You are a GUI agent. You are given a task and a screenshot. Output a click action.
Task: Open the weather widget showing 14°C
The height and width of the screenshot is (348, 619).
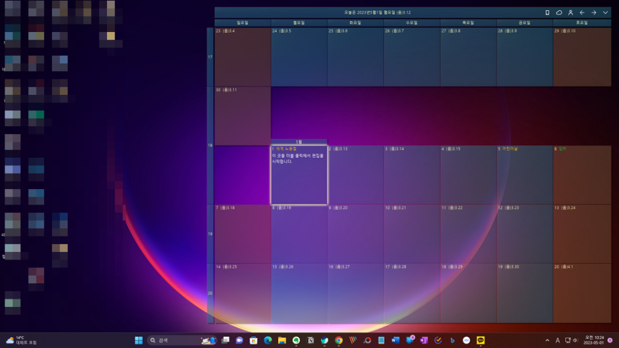coord(22,340)
